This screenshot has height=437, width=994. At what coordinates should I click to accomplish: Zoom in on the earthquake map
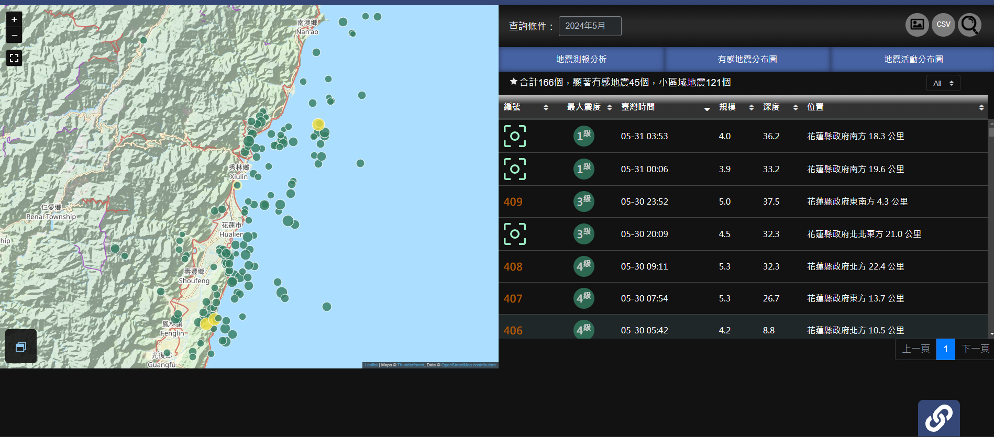pos(14,19)
